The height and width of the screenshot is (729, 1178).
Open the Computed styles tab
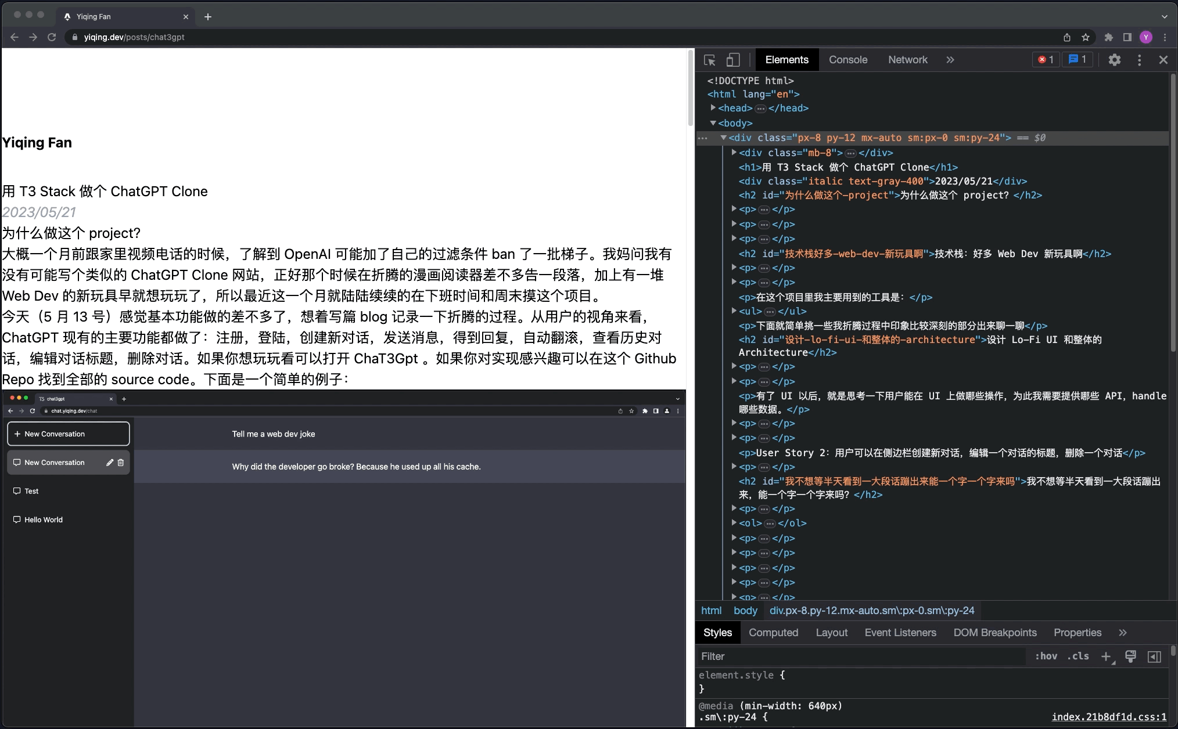(773, 633)
